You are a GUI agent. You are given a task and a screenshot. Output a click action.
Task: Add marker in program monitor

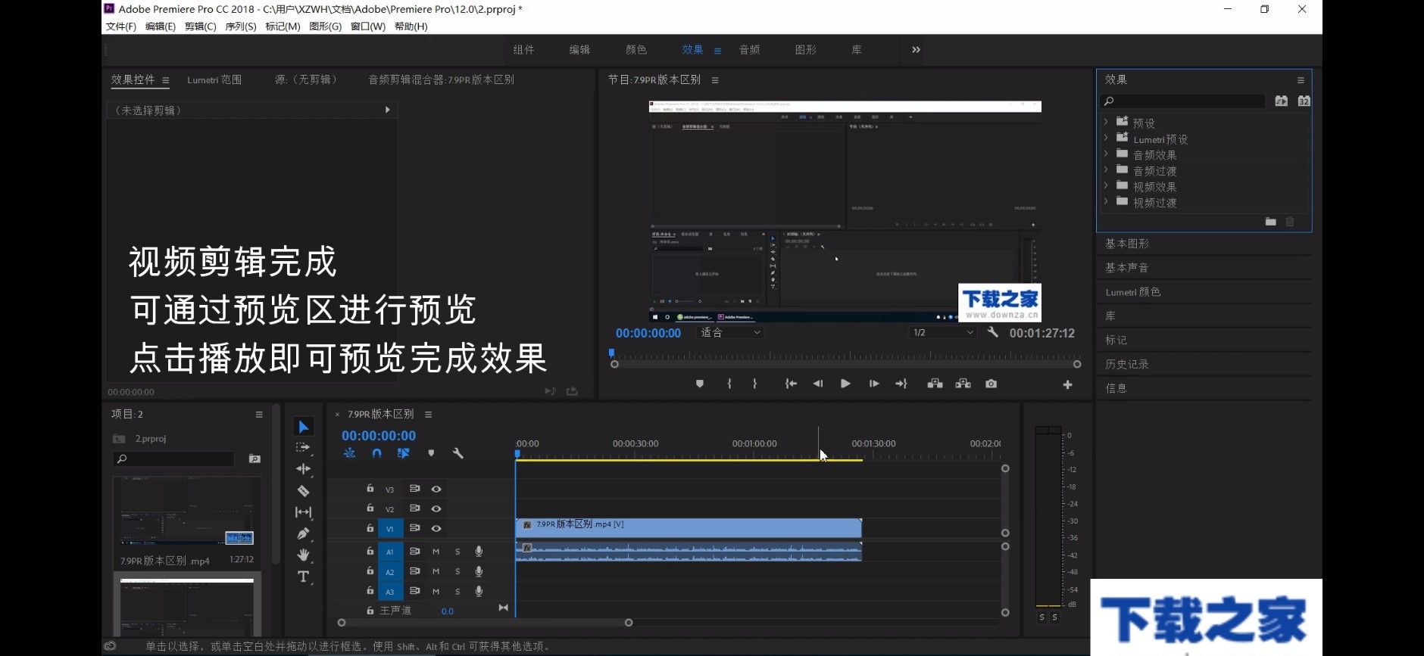pos(700,384)
